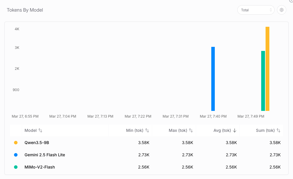
Task: Click the blue Gemini bar in chart
Action: [213, 79]
